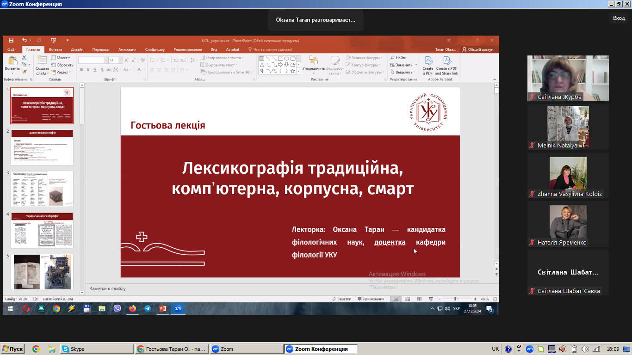The width and height of the screenshot is (632, 355).
Task: Switch to the Анимация tab
Action: pyautogui.click(x=127, y=49)
